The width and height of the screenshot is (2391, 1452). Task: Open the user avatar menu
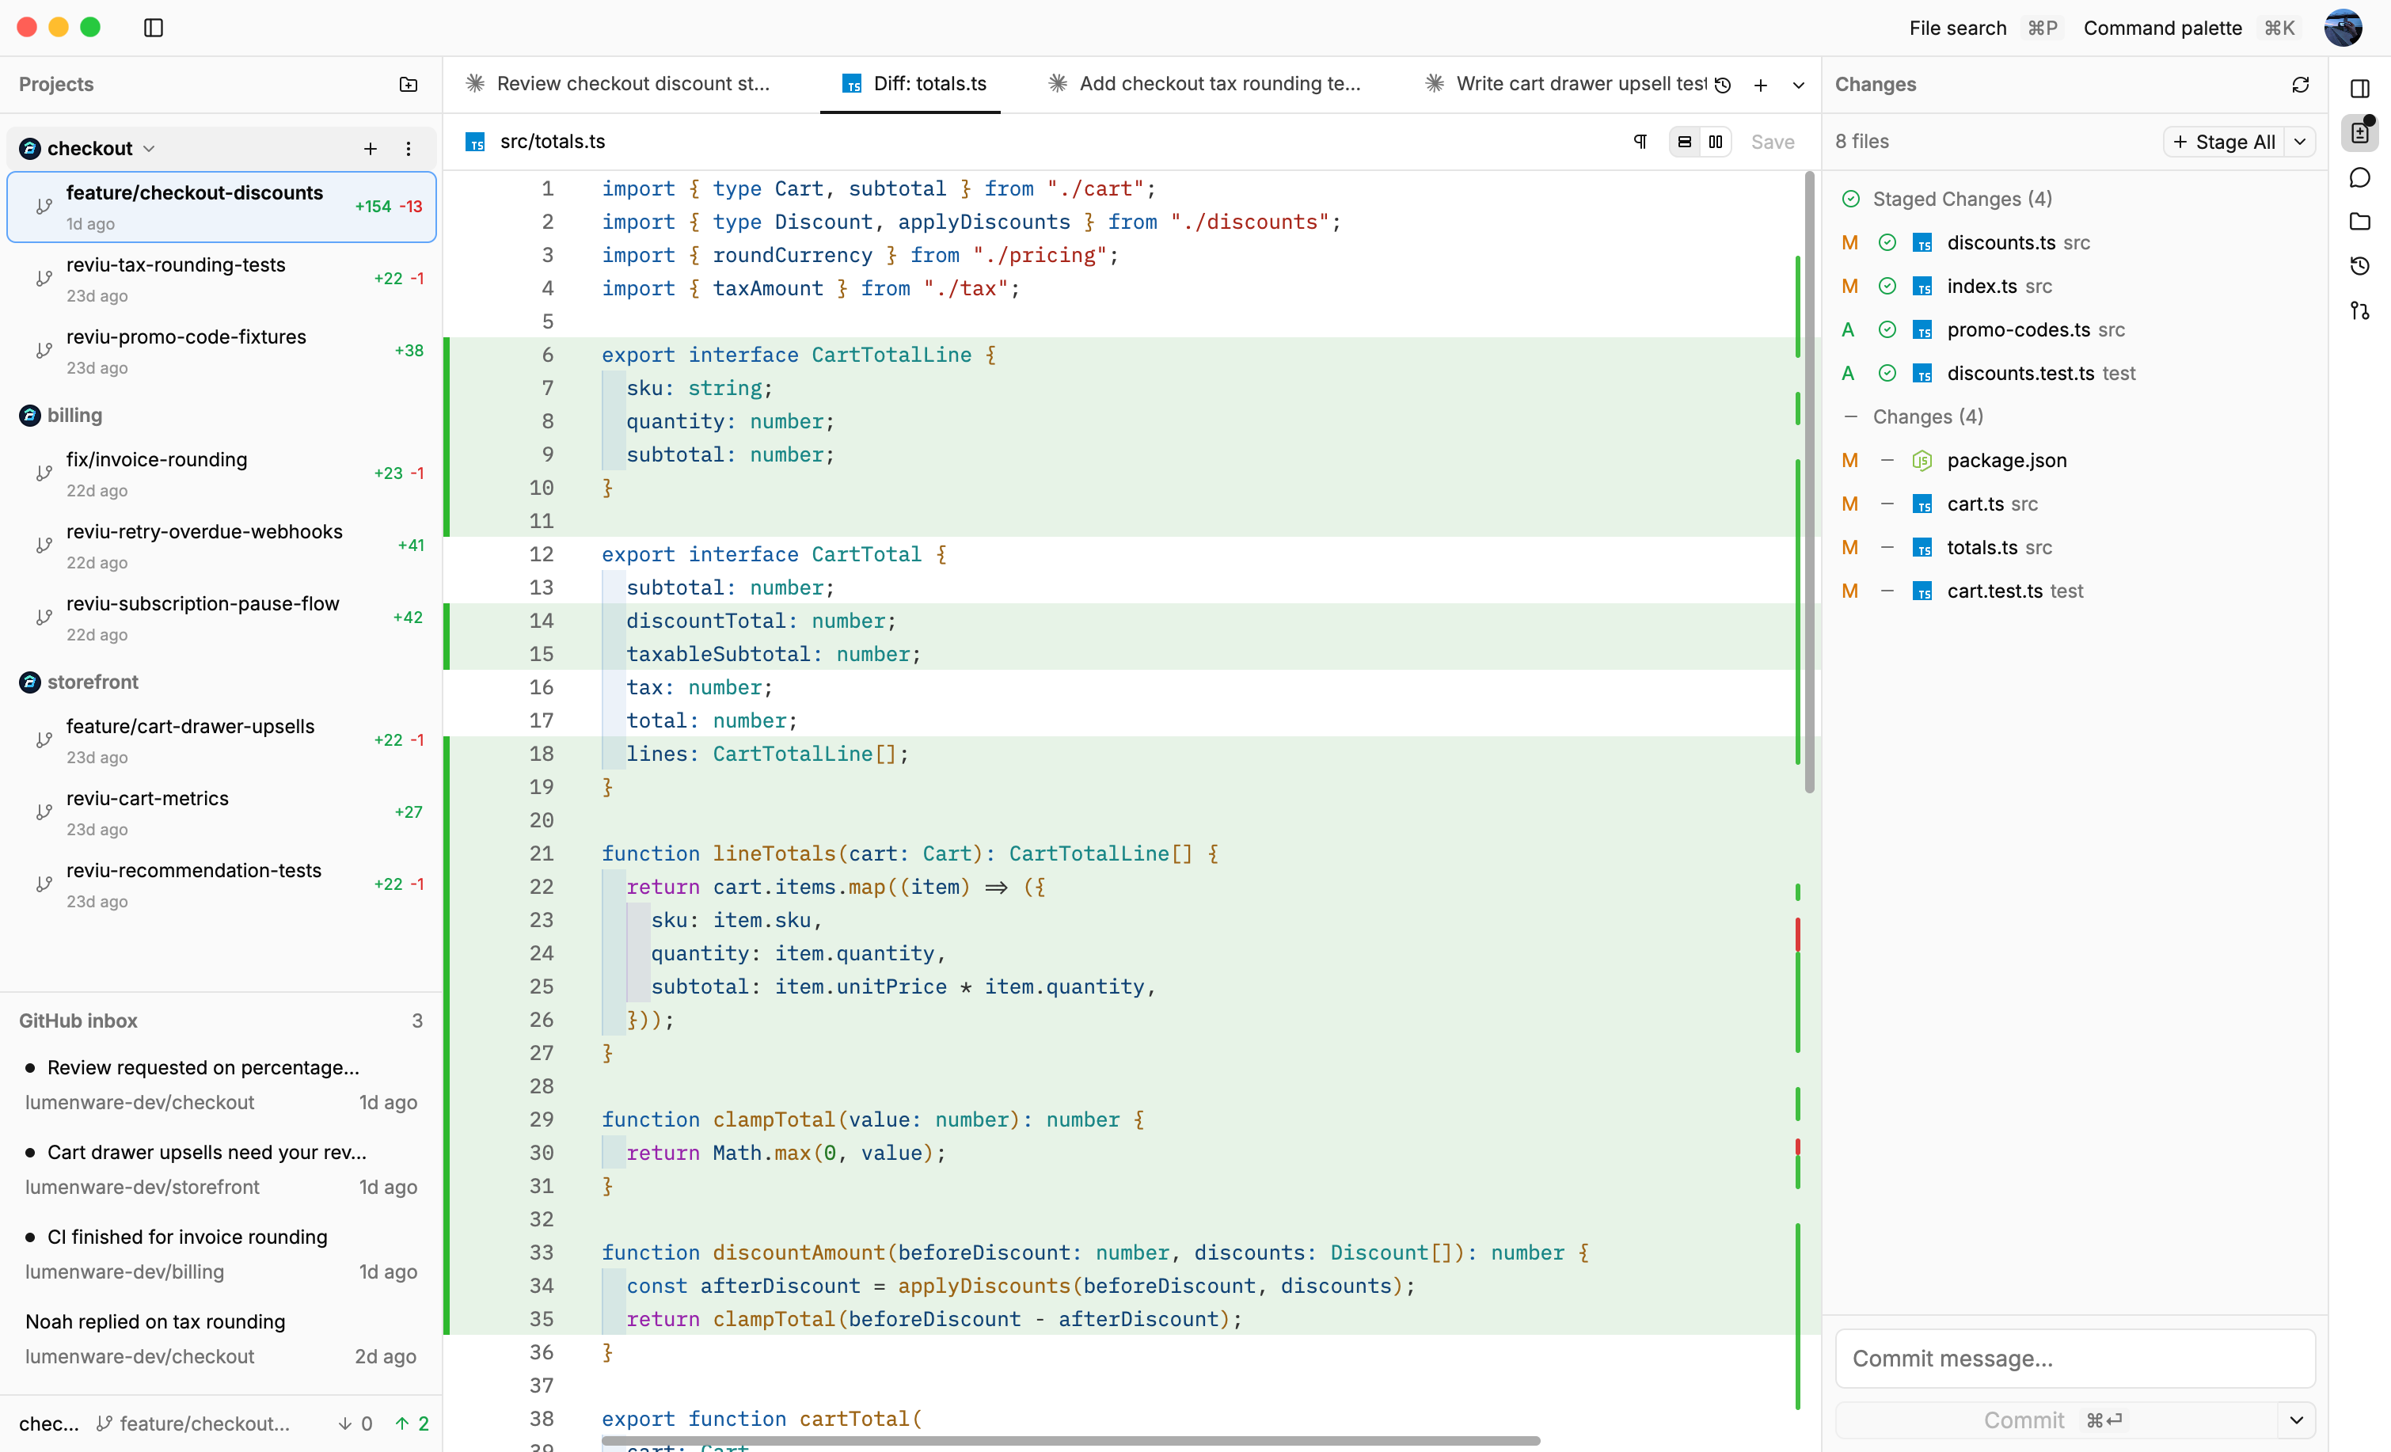coord(2343,27)
